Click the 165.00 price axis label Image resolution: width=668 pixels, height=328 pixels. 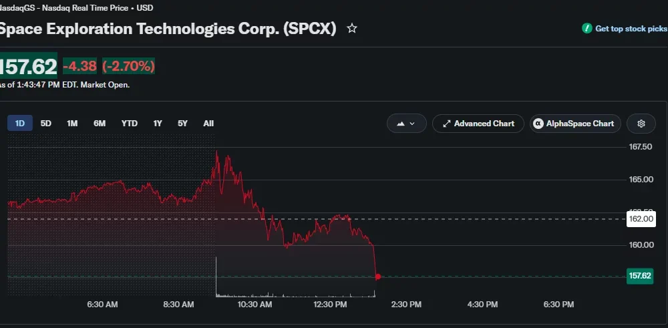click(641, 179)
